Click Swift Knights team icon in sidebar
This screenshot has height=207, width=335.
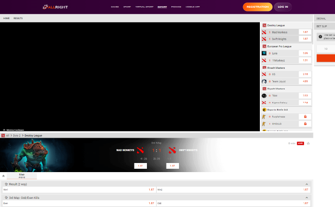pos(264,39)
